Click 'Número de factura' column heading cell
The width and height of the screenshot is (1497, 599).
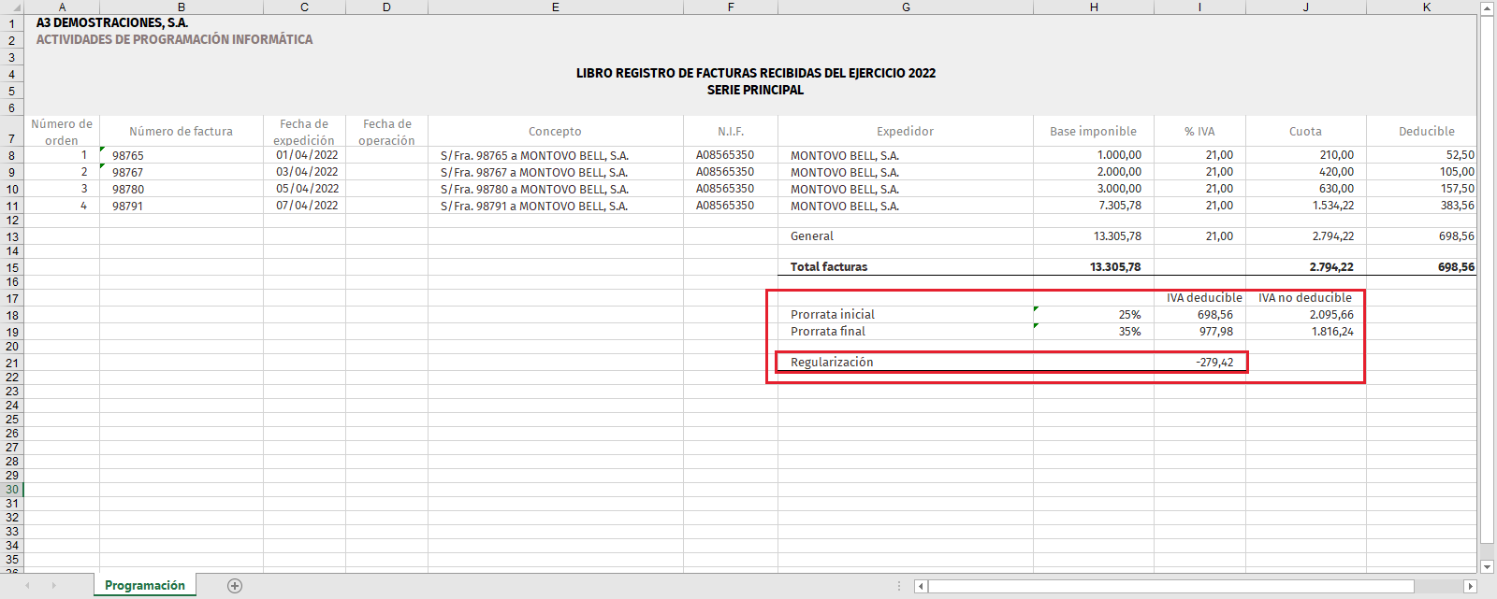[182, 132]
